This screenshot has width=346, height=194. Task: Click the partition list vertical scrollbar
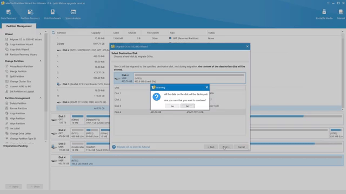(342, 71)
